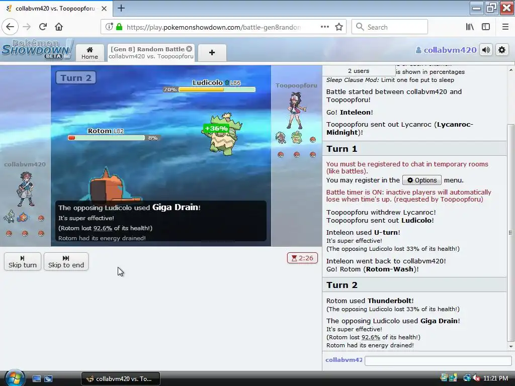Open a new browser tab with plus
The width and height of the screenshot is (515, 386).
(x=121, y=8)
